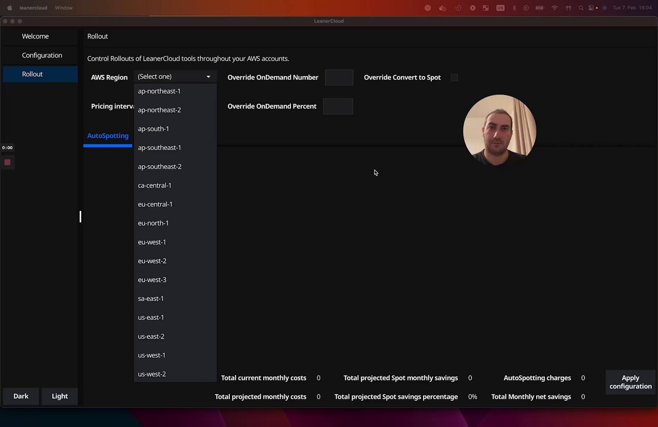Screen dimensions: 658x427
Task: Click the Bluetooth menu bar icon
Action: click(x=515, y=8)
